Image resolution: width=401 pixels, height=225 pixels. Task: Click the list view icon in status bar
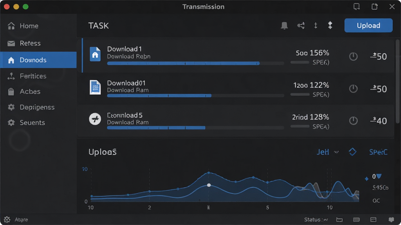click(356, 220)
